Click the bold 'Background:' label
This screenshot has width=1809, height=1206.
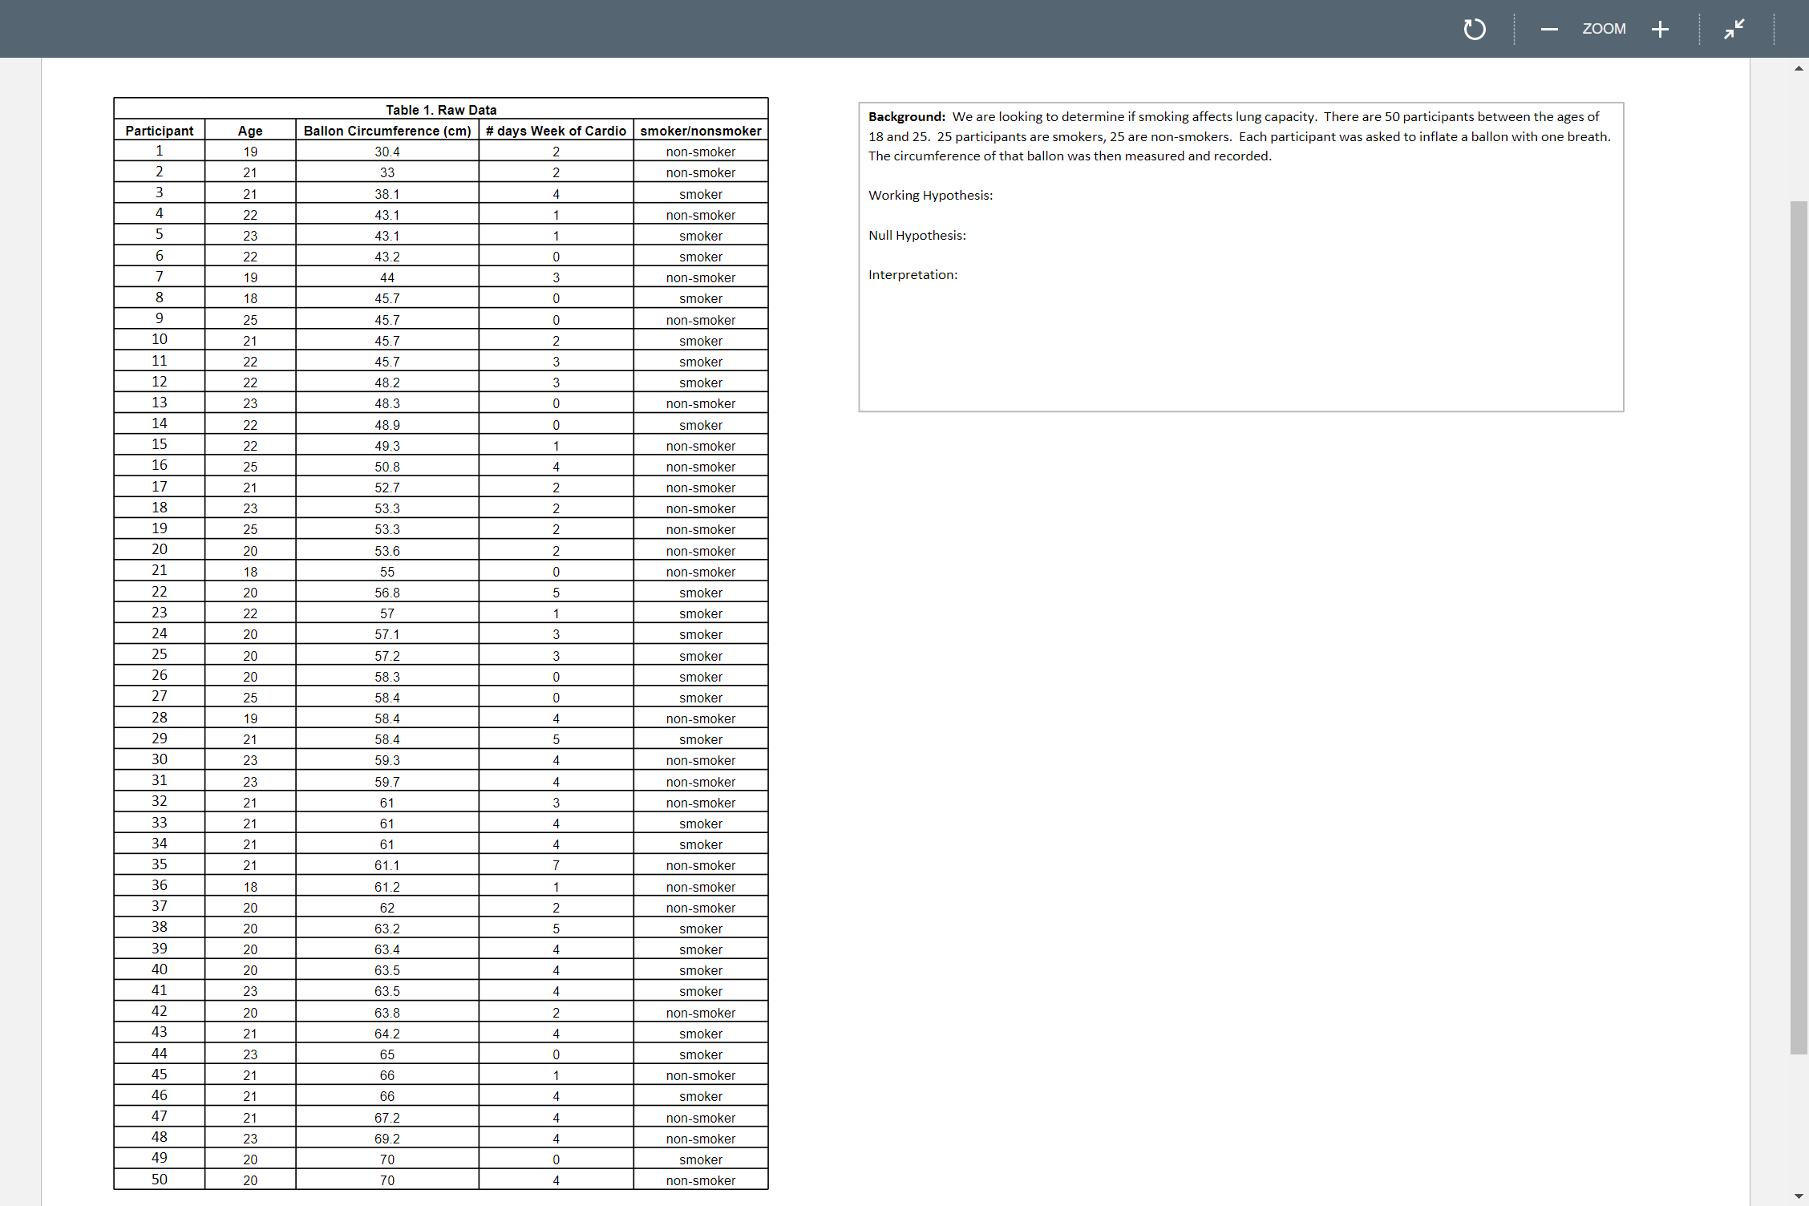pyautogui.click(x=906, y=117)
